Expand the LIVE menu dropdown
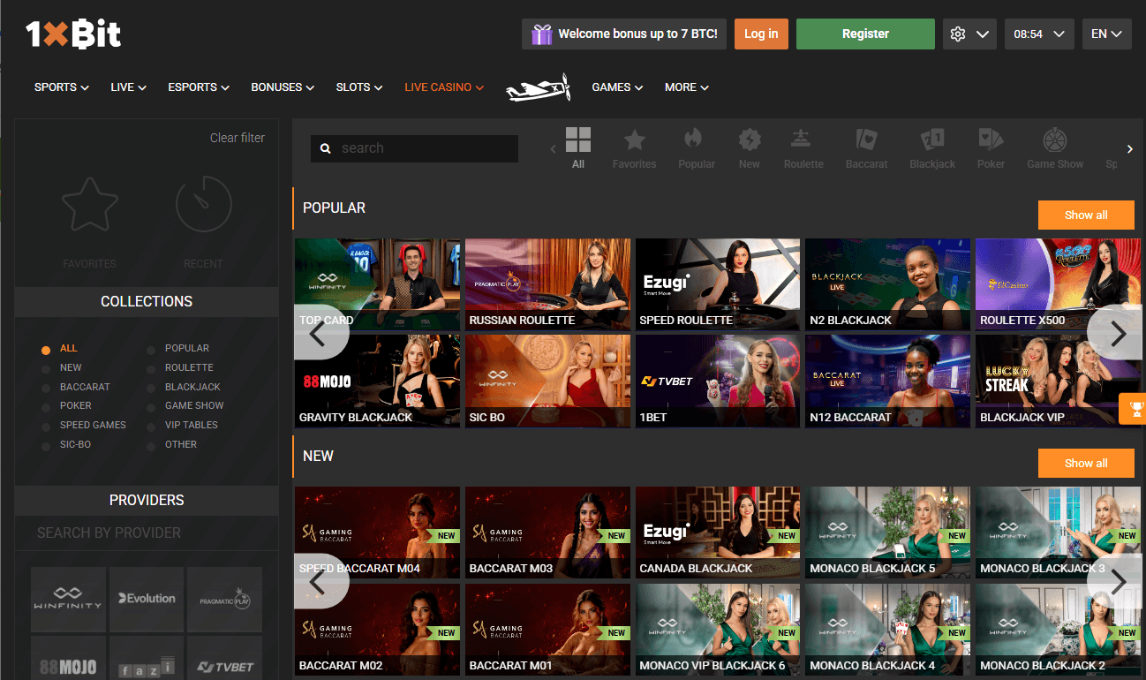This screenshot has width=1146, height=680. click(128, 87)
